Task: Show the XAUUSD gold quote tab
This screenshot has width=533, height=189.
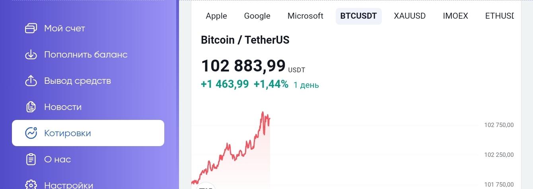Action: coord(410,16)
